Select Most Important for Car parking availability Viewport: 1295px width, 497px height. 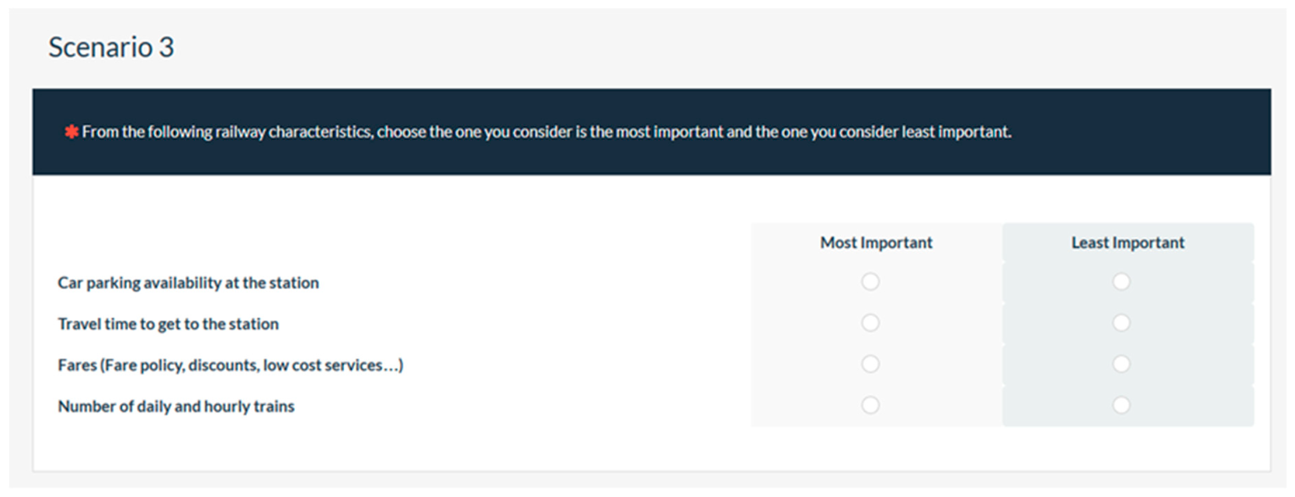[x=870, y=281]
